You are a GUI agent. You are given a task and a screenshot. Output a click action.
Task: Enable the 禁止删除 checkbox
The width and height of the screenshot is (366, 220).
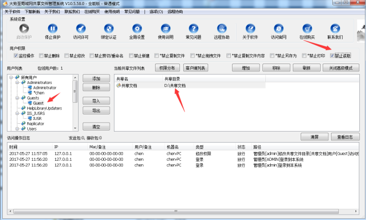coord(42,55)
